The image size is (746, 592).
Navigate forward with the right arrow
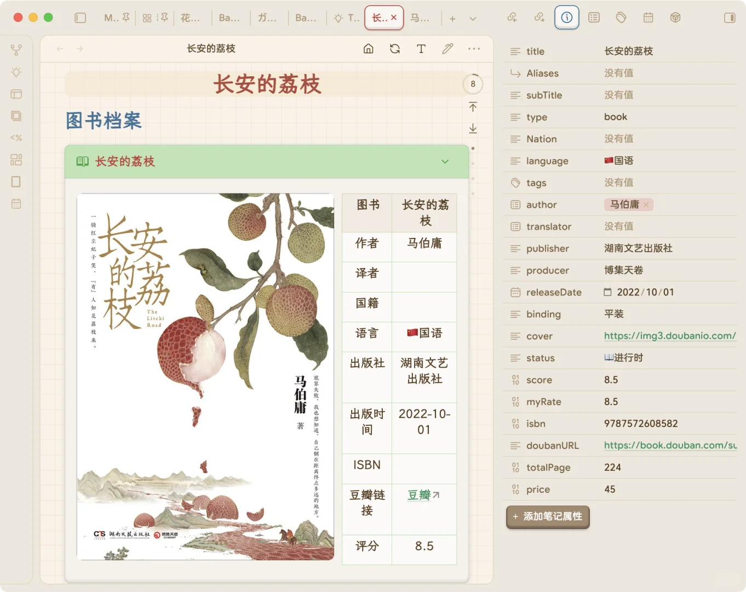coord(79,49)
